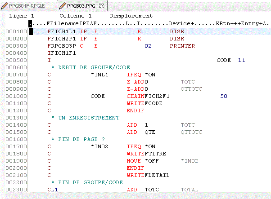This screenshot has width=271, height=199.
Task: Click the CL1 spec on line 002300
Action: (x=53, y=190)
